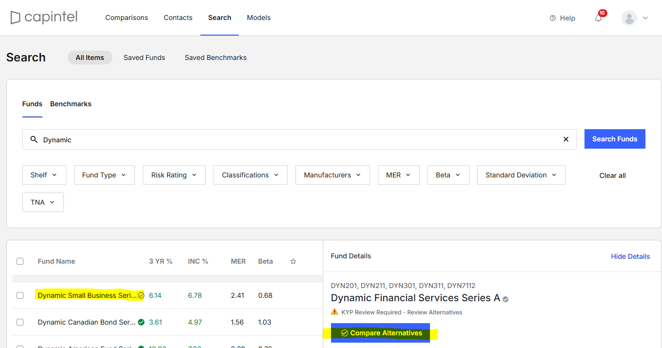
Task: Click Hide Details link
Action: pyautogui.click(x=630, y=256)
